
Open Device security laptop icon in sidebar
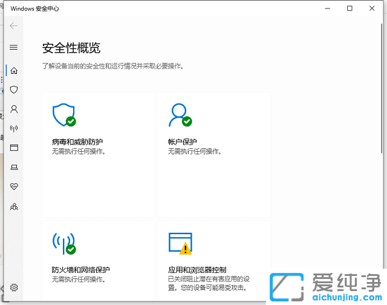(14, 167)
